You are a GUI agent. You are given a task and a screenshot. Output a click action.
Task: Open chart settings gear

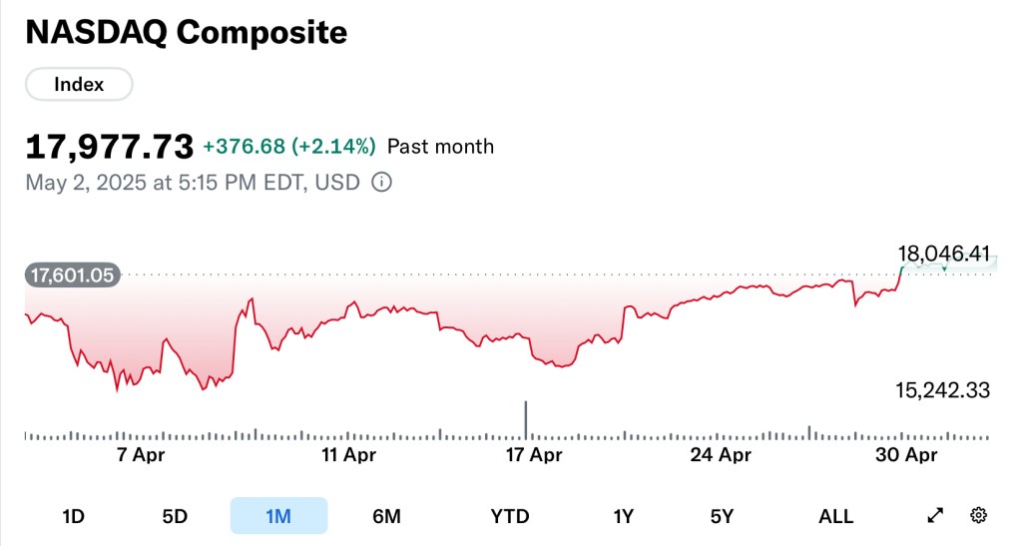click(978, 516)
